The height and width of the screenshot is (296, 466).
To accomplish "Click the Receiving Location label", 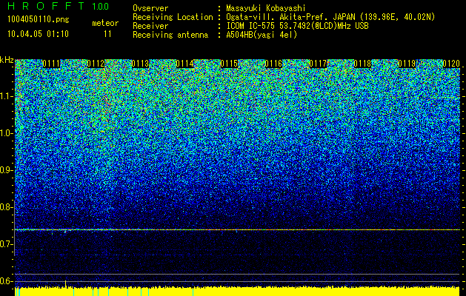I will click(173, 17).
